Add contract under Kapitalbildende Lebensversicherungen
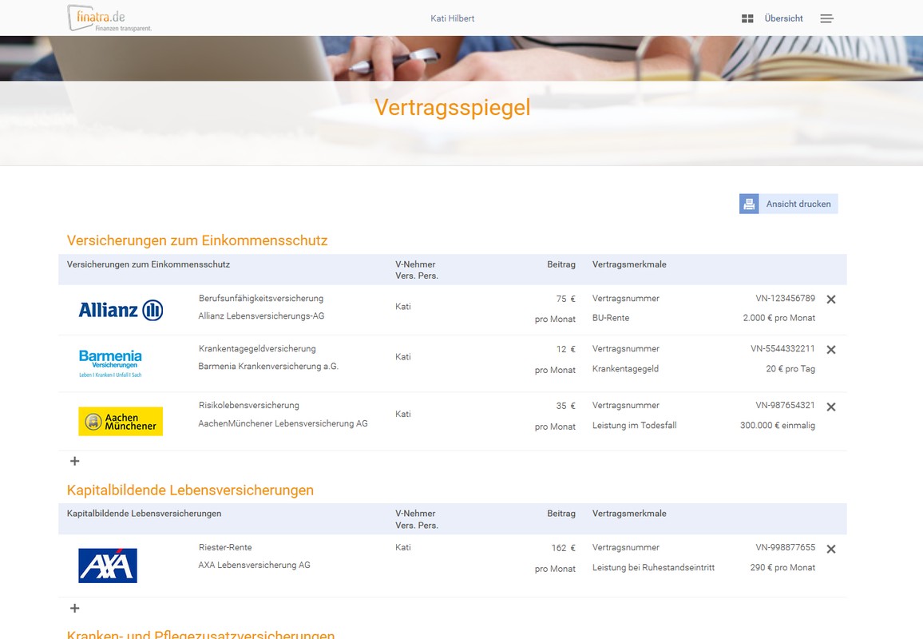This screenshot has width=923, height=639. (75, 608)
